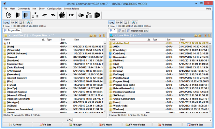This screenshot has width=215, height=129.
Task: Click the F8 Delete button
Action: click(x=167, y=125)
